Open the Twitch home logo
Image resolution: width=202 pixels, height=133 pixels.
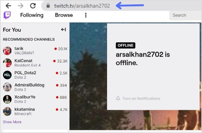pos(7,15)
